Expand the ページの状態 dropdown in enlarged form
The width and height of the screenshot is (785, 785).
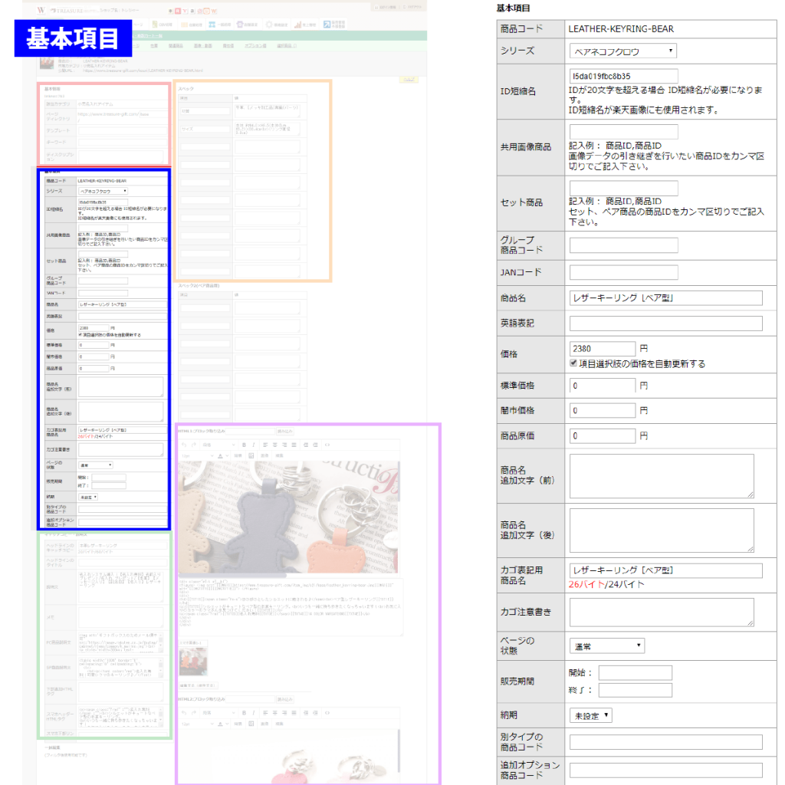coord(606,646)
